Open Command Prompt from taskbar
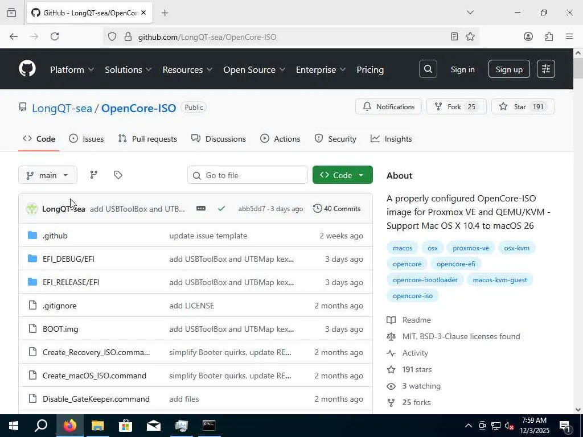 pyautogui.click(x=209, y=426)
